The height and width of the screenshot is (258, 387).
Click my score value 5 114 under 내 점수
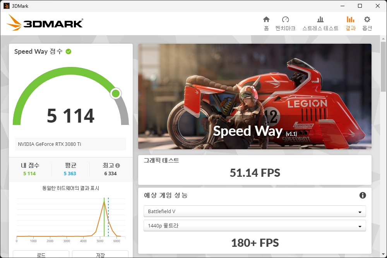(29, 173)
